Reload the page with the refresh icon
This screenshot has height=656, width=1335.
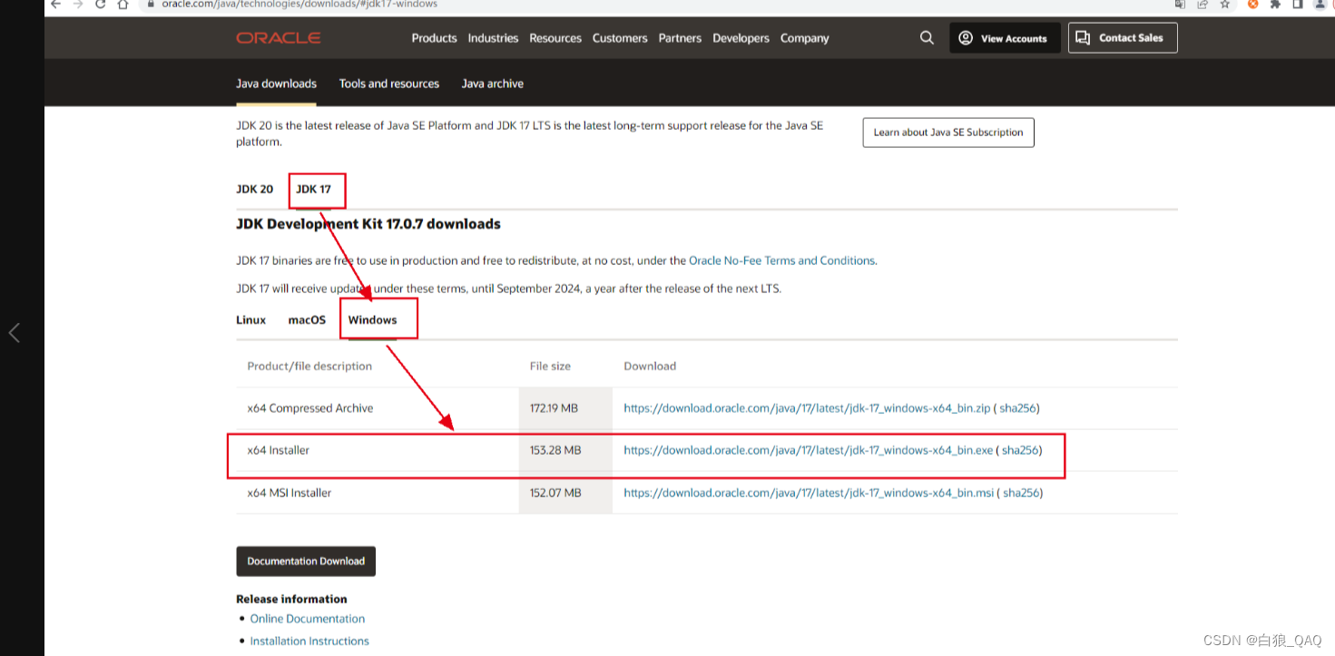(100, 4)
